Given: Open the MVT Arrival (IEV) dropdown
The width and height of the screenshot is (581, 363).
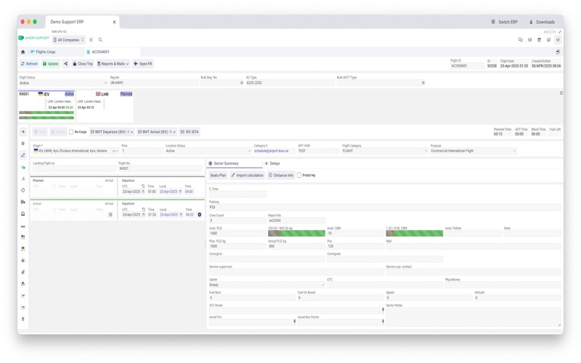Looking at the screenshot, I should [157, 132].
